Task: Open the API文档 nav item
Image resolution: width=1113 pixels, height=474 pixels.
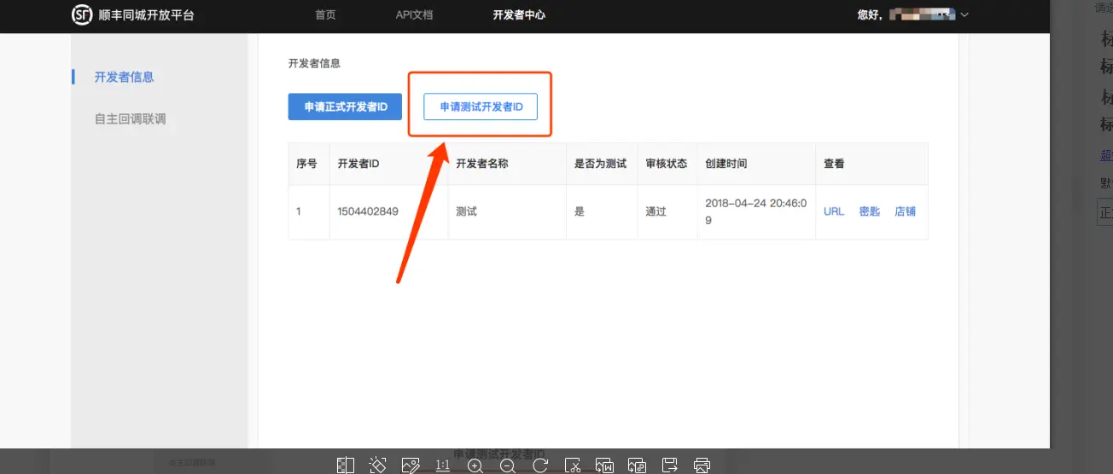Action: pyautogui.click(x=414, y=14)
